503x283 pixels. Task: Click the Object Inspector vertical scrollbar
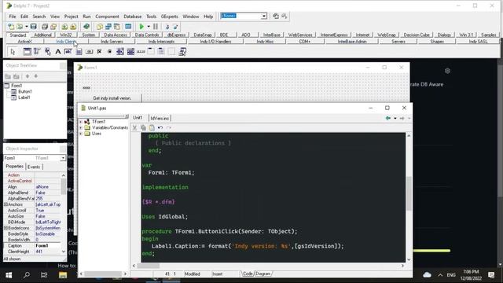click(63, 213)
